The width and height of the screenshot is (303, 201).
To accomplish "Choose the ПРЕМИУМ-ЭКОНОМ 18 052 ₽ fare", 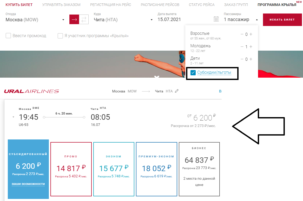I will click(x=156, y=169).
